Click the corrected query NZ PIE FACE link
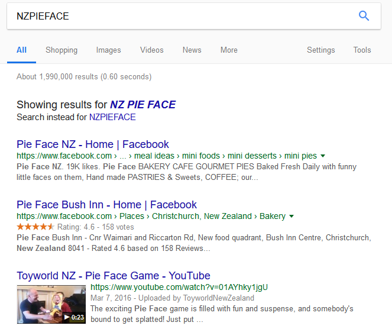This screenshot has height=332, width=392. pyautogui.click(x=142, y=105)
